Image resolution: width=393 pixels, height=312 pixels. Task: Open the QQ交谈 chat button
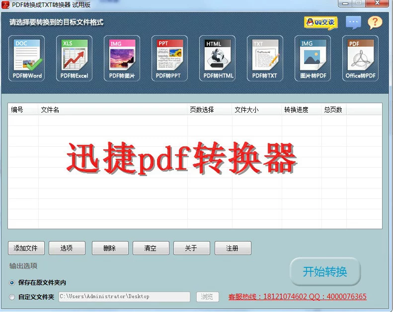click(x=321, y=23)
